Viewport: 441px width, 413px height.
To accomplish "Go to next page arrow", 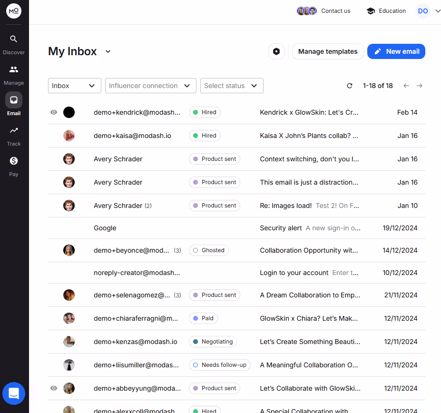I will point(420,86).
